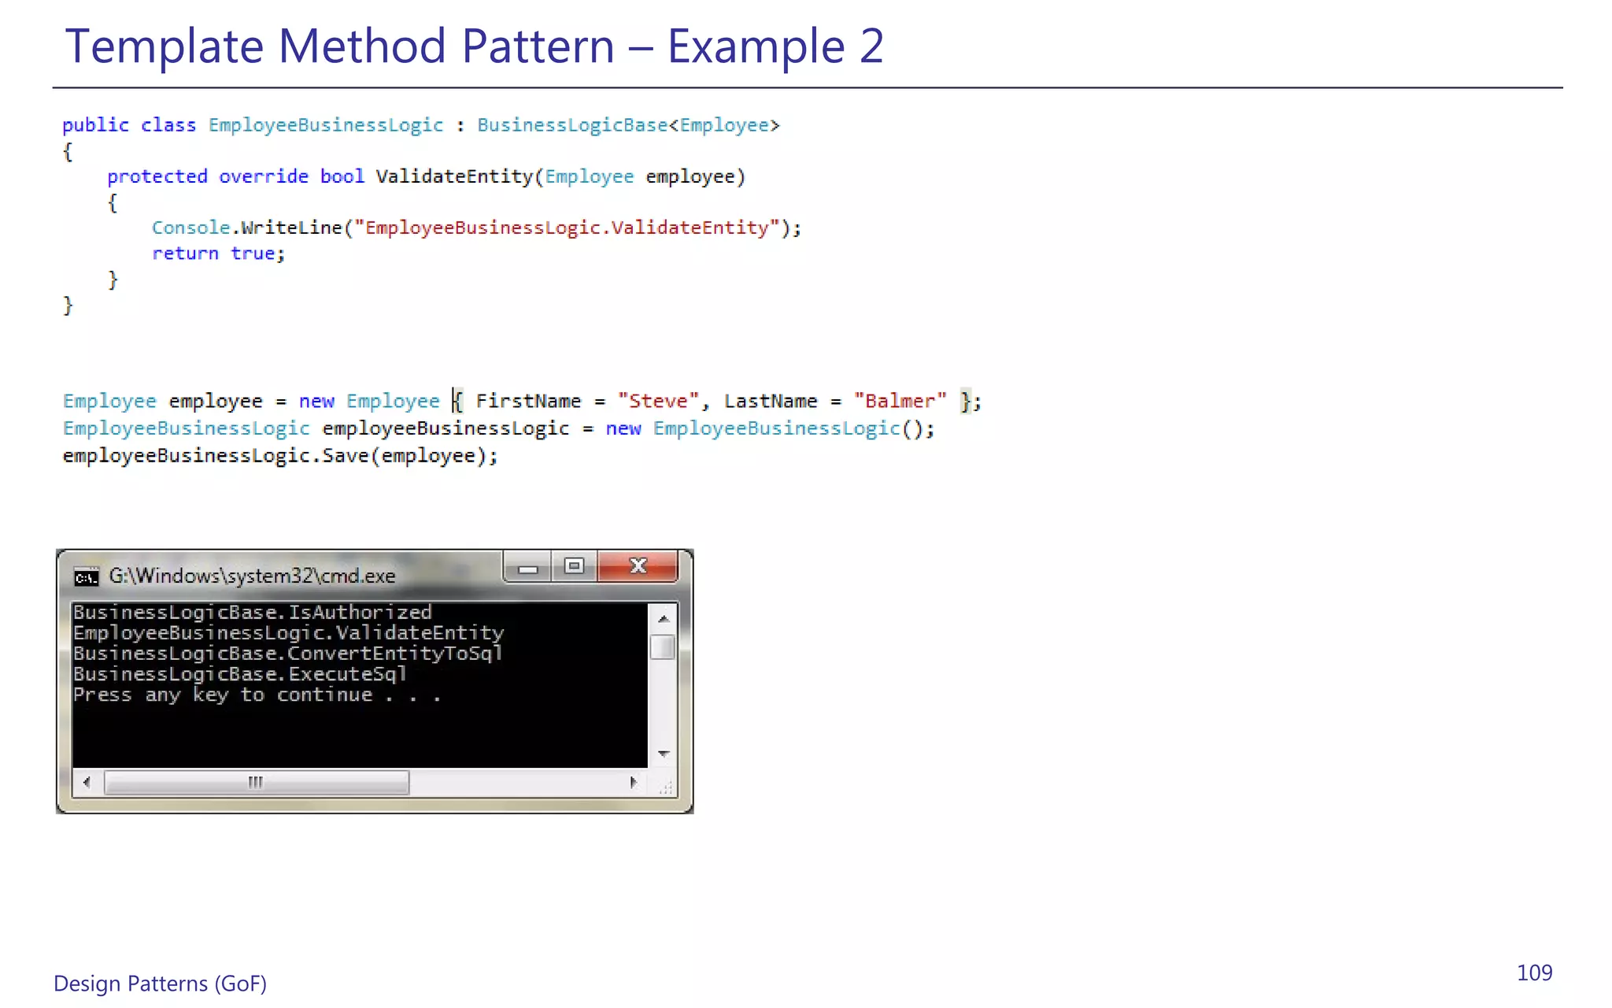Click the console vertical scroll up arrow
The width and height of the screenshot is (1612, 1008).
(664, 618)
